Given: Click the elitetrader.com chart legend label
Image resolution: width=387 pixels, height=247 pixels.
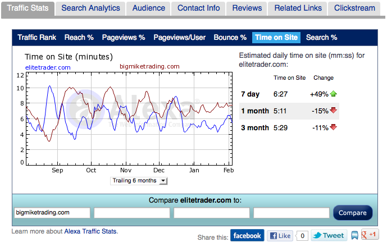Looking at the screenshot, I should tap(48, 67).
